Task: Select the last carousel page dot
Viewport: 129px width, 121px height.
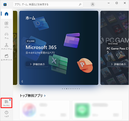Action: [x=79, y=89]
